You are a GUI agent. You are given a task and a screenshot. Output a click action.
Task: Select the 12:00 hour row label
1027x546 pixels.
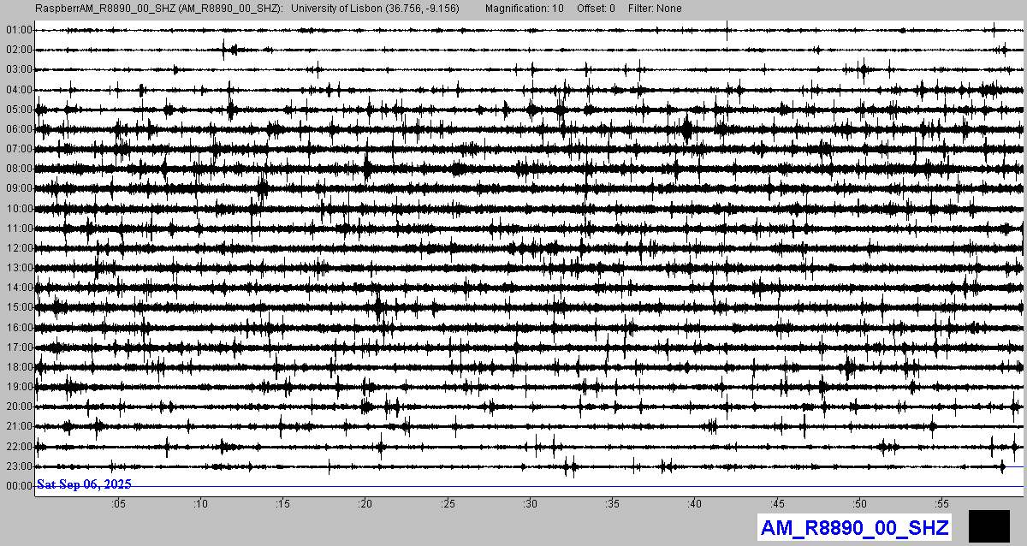[19, 248]
